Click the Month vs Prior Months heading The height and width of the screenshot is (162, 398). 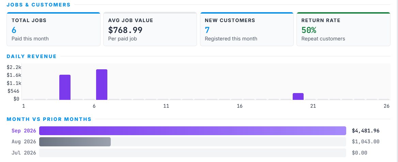[x=49, y=119]
